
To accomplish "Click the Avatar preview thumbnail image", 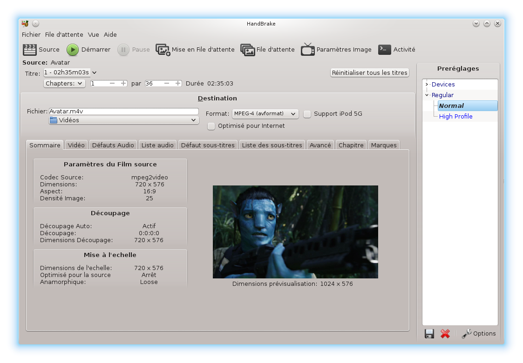I will pyautogui.click(x=296, y=232).
